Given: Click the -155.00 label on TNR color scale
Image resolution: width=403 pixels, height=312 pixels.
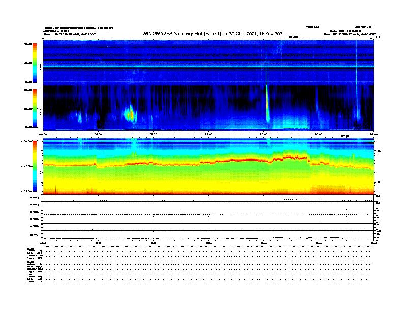Looking at the screenshot, I should [26, 191].
